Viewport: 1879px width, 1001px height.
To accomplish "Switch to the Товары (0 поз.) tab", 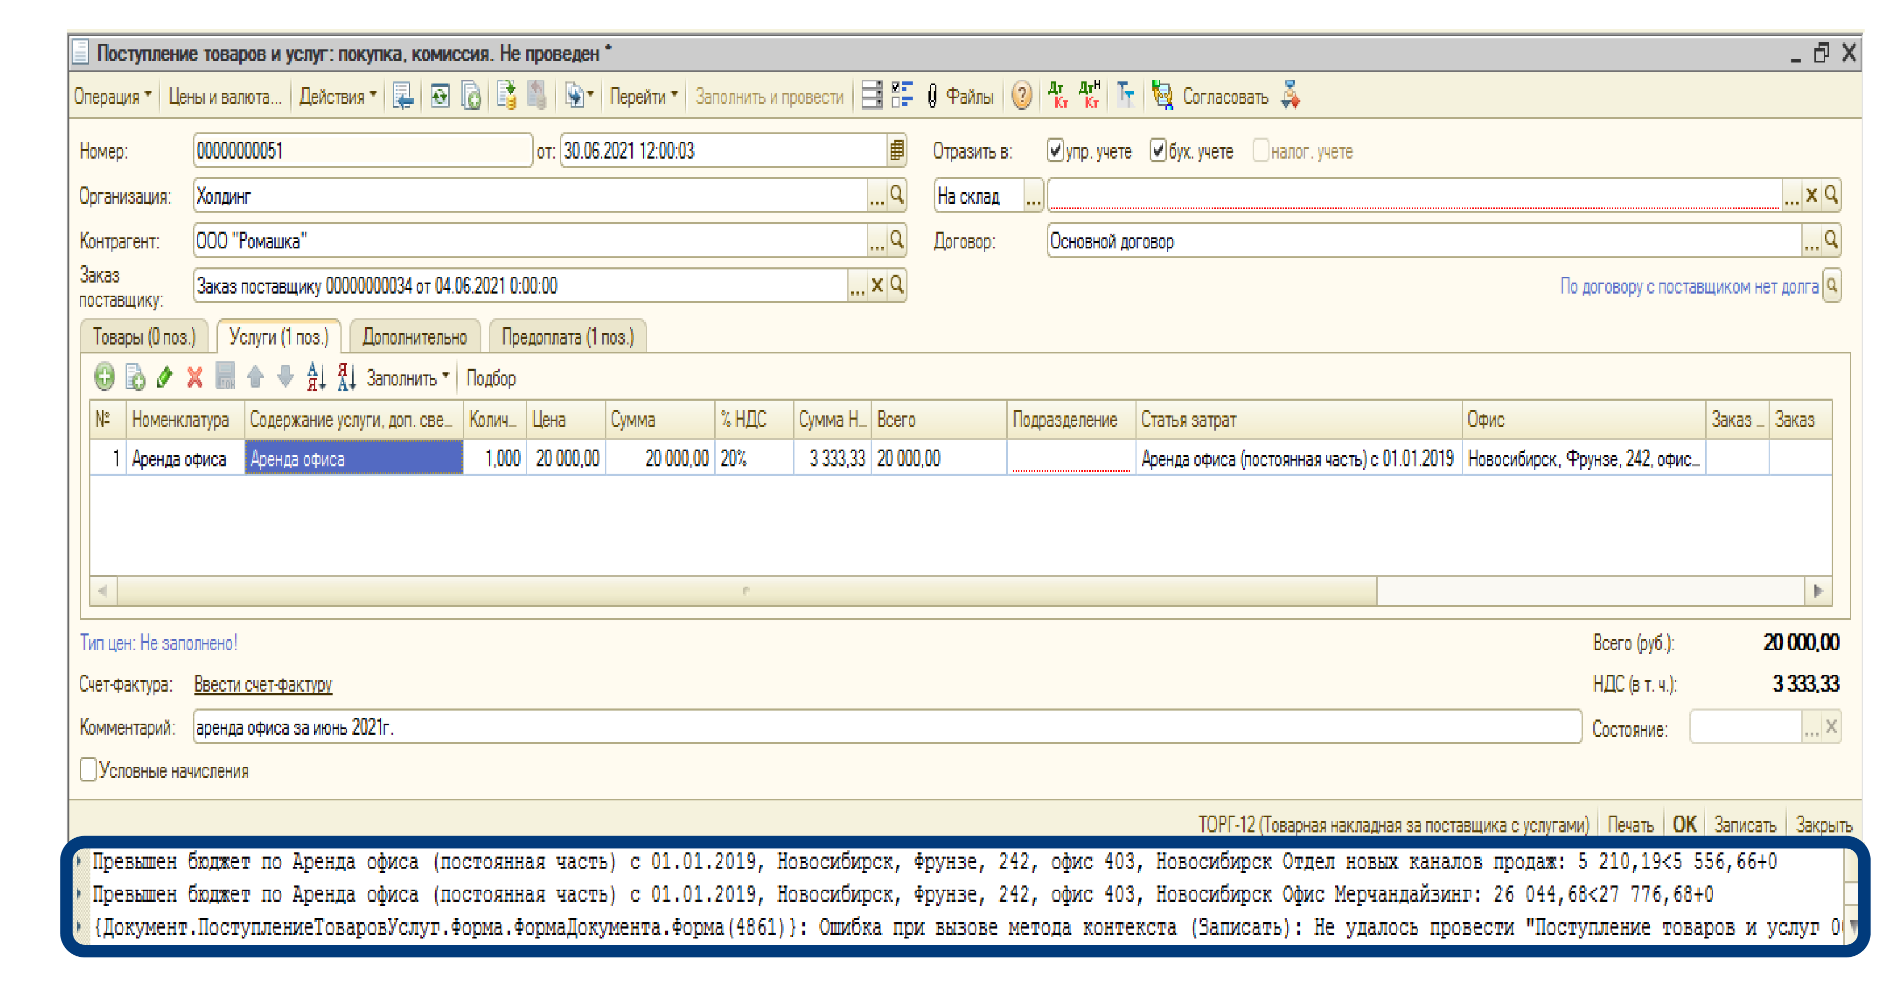I will pos(143,337).
